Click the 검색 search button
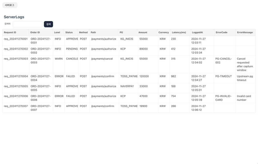Screen dimensions: 258x164 48,24
